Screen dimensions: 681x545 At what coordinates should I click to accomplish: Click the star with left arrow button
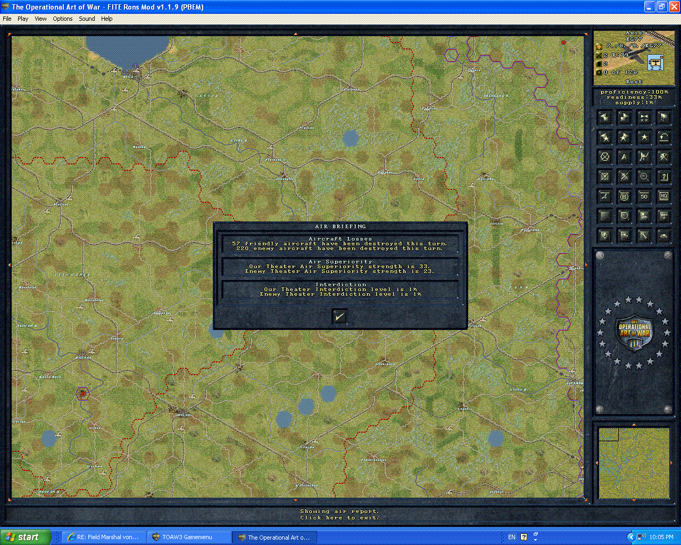click(x=604, y=137)
